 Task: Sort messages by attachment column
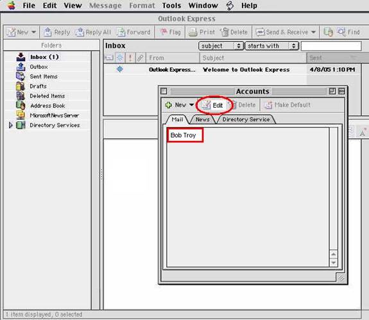coord(140,58)
